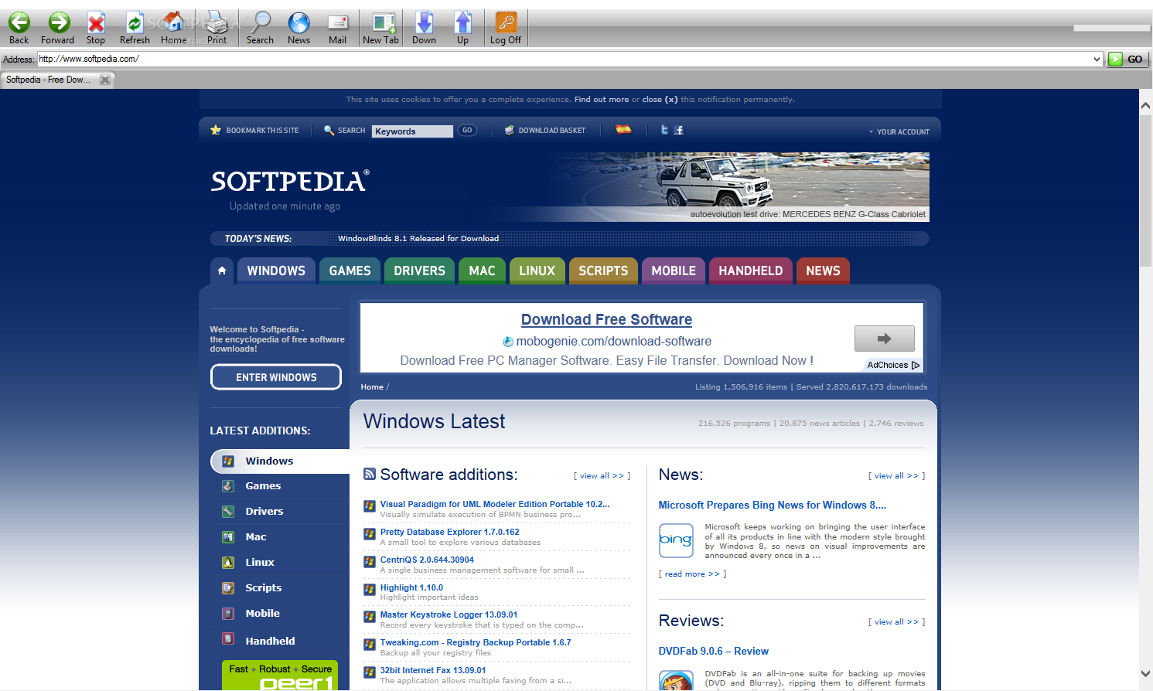View all News items

click(x=896, y=476)
